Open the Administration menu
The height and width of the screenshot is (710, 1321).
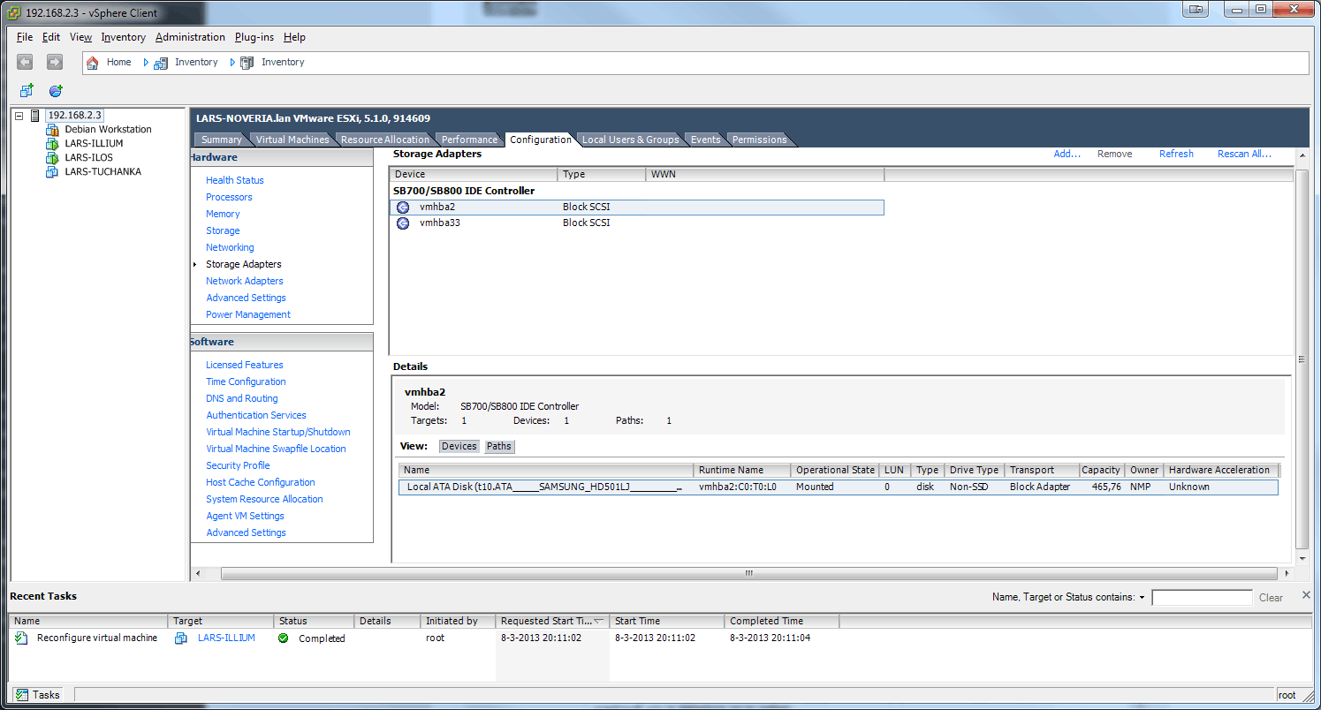point(190,37)
